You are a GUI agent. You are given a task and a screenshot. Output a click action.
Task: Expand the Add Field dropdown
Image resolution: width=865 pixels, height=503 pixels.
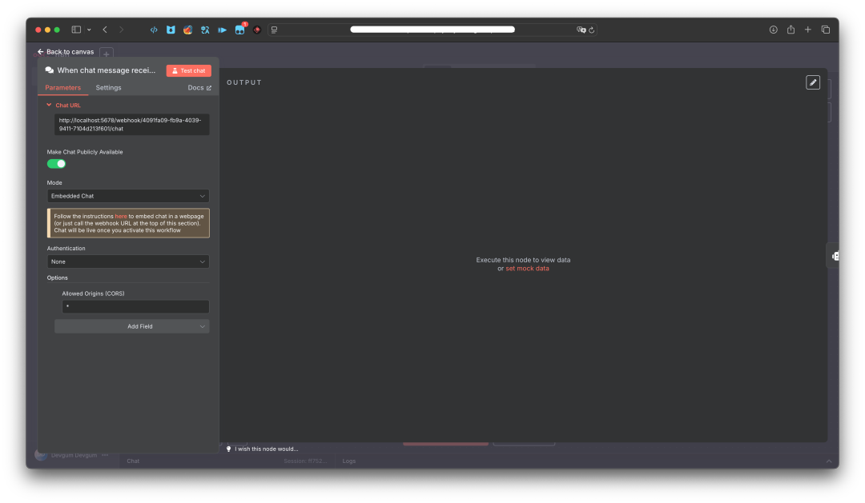131,326
